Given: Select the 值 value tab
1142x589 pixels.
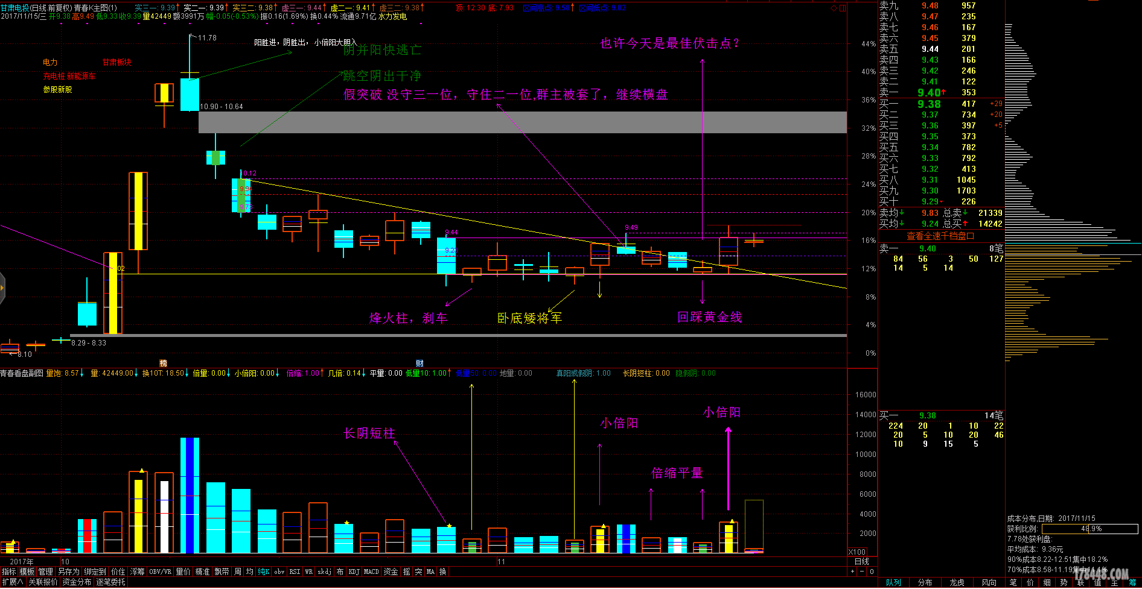Looking at the screenshot, I should point(1097,582).
